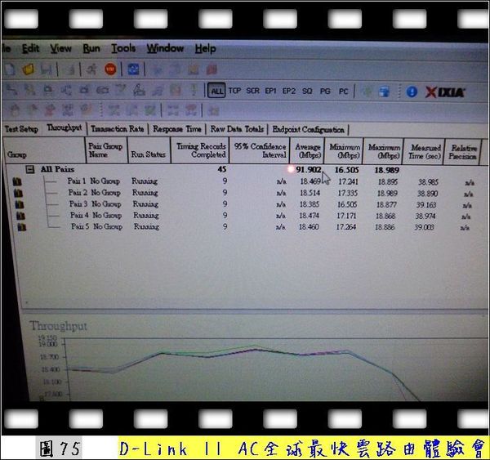This screenshot has height=460, width=490.
Task: Toggle the EP1 filter button
Action: point(270,91)
